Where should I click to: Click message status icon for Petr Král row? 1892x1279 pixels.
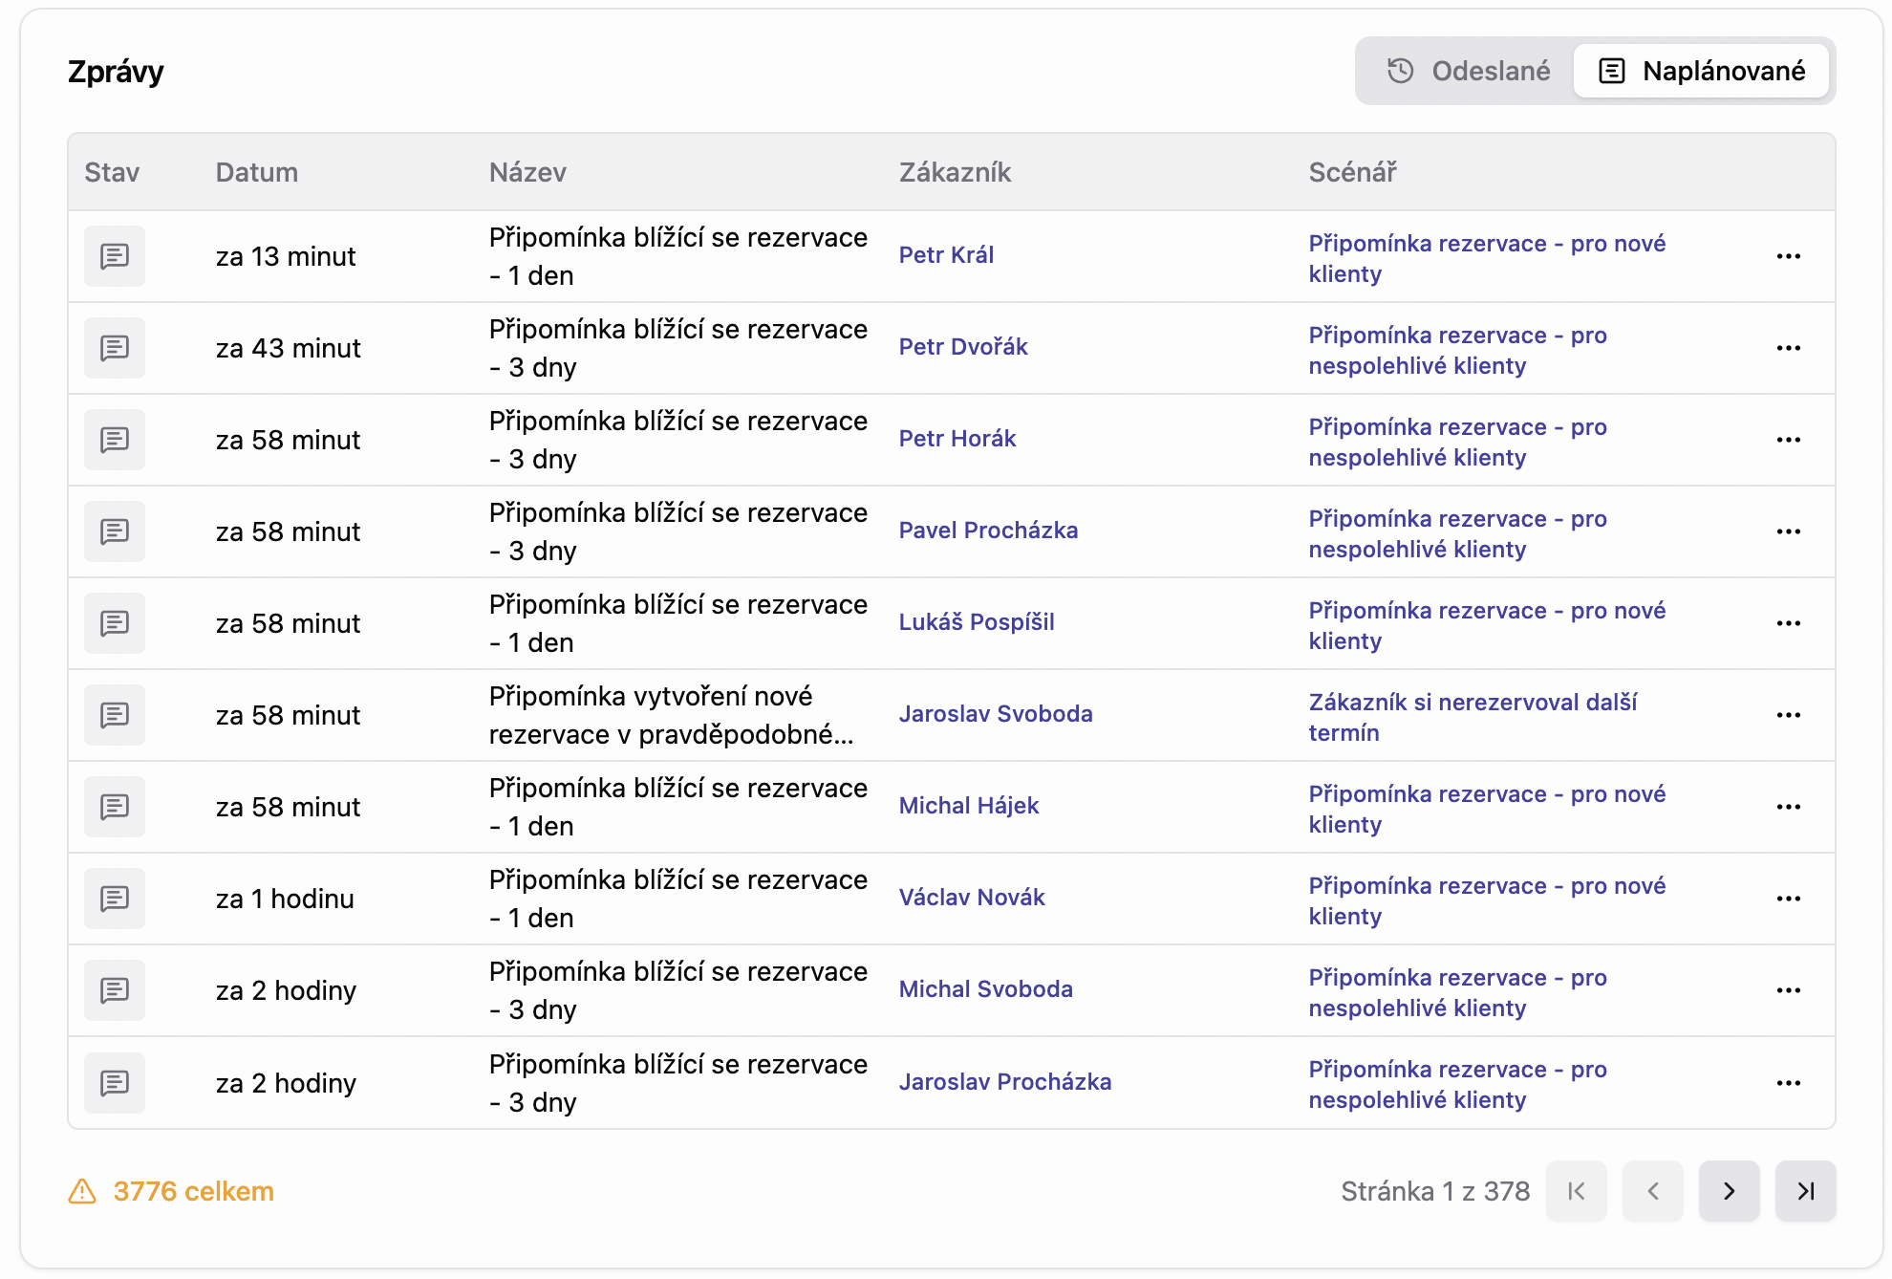(x=115, y=256)
